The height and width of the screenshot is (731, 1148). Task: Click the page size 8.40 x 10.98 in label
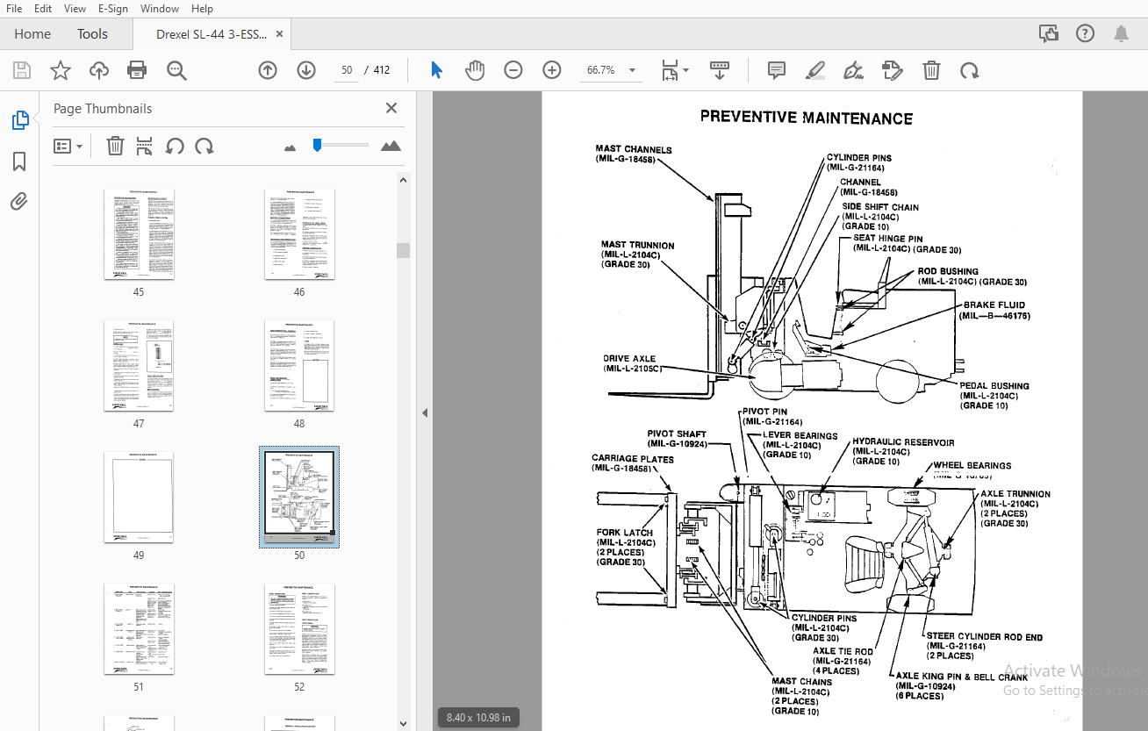pos(478,717)
